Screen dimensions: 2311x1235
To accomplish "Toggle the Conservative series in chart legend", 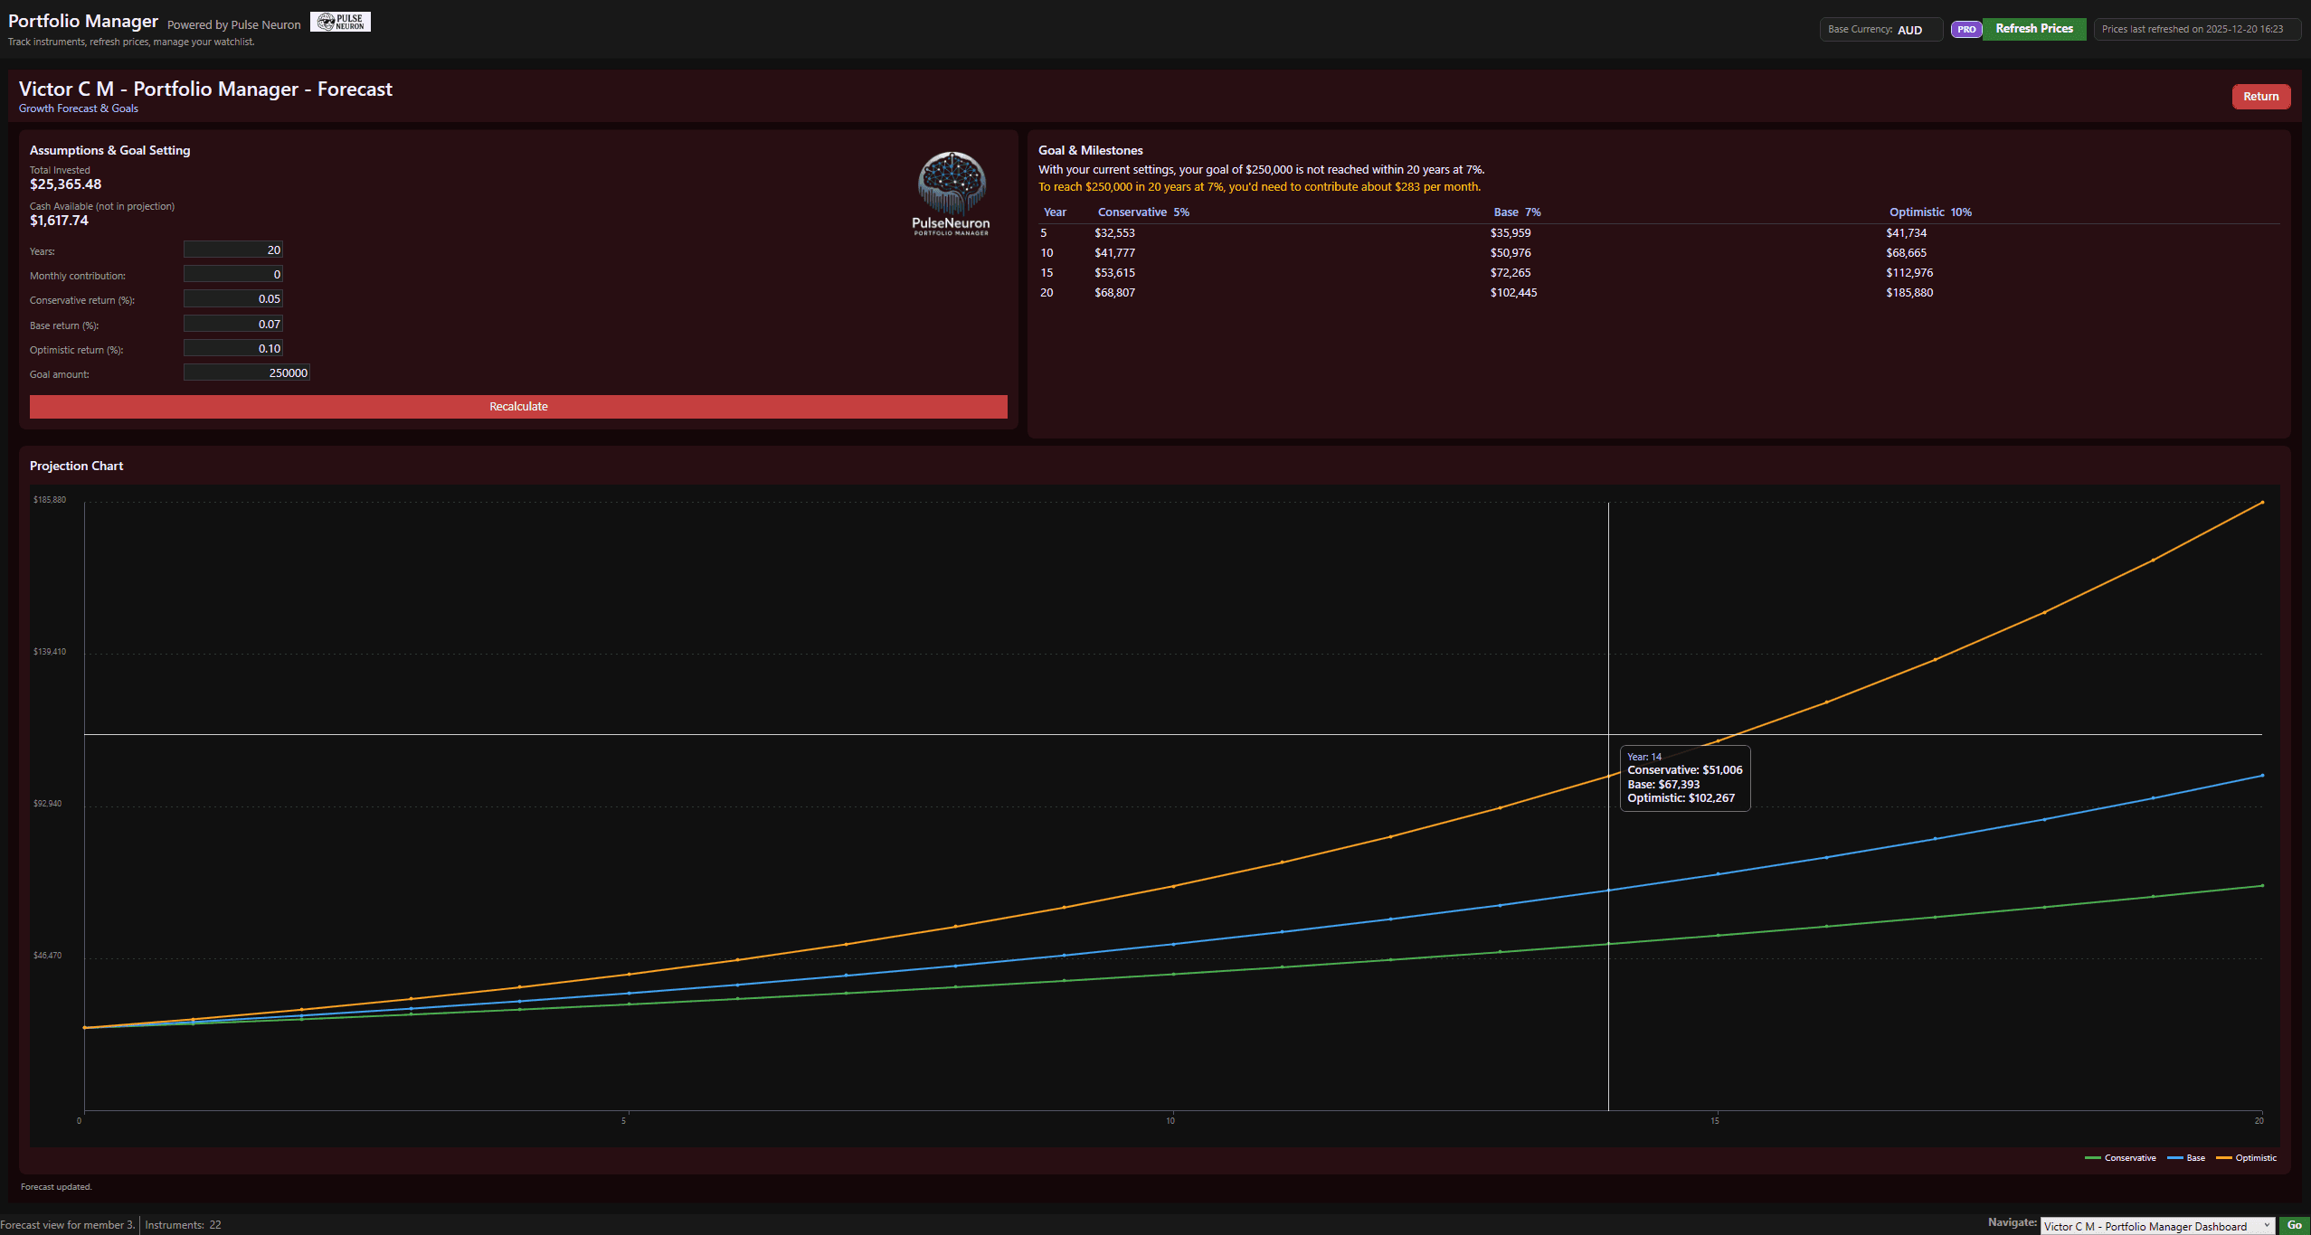I will (2120, 1157).
